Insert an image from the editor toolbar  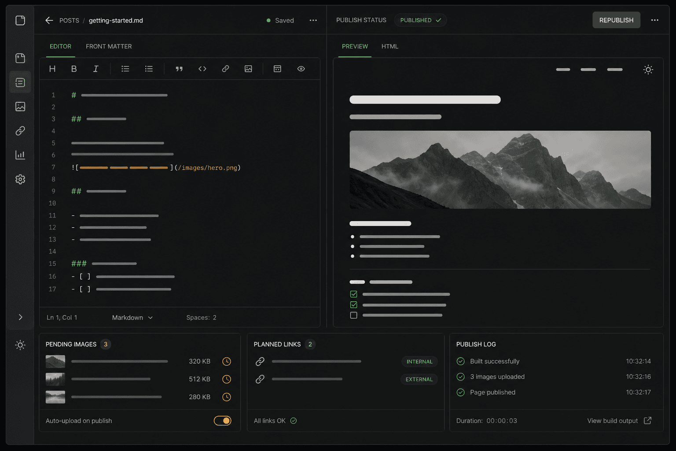click(x=248, y=69)
